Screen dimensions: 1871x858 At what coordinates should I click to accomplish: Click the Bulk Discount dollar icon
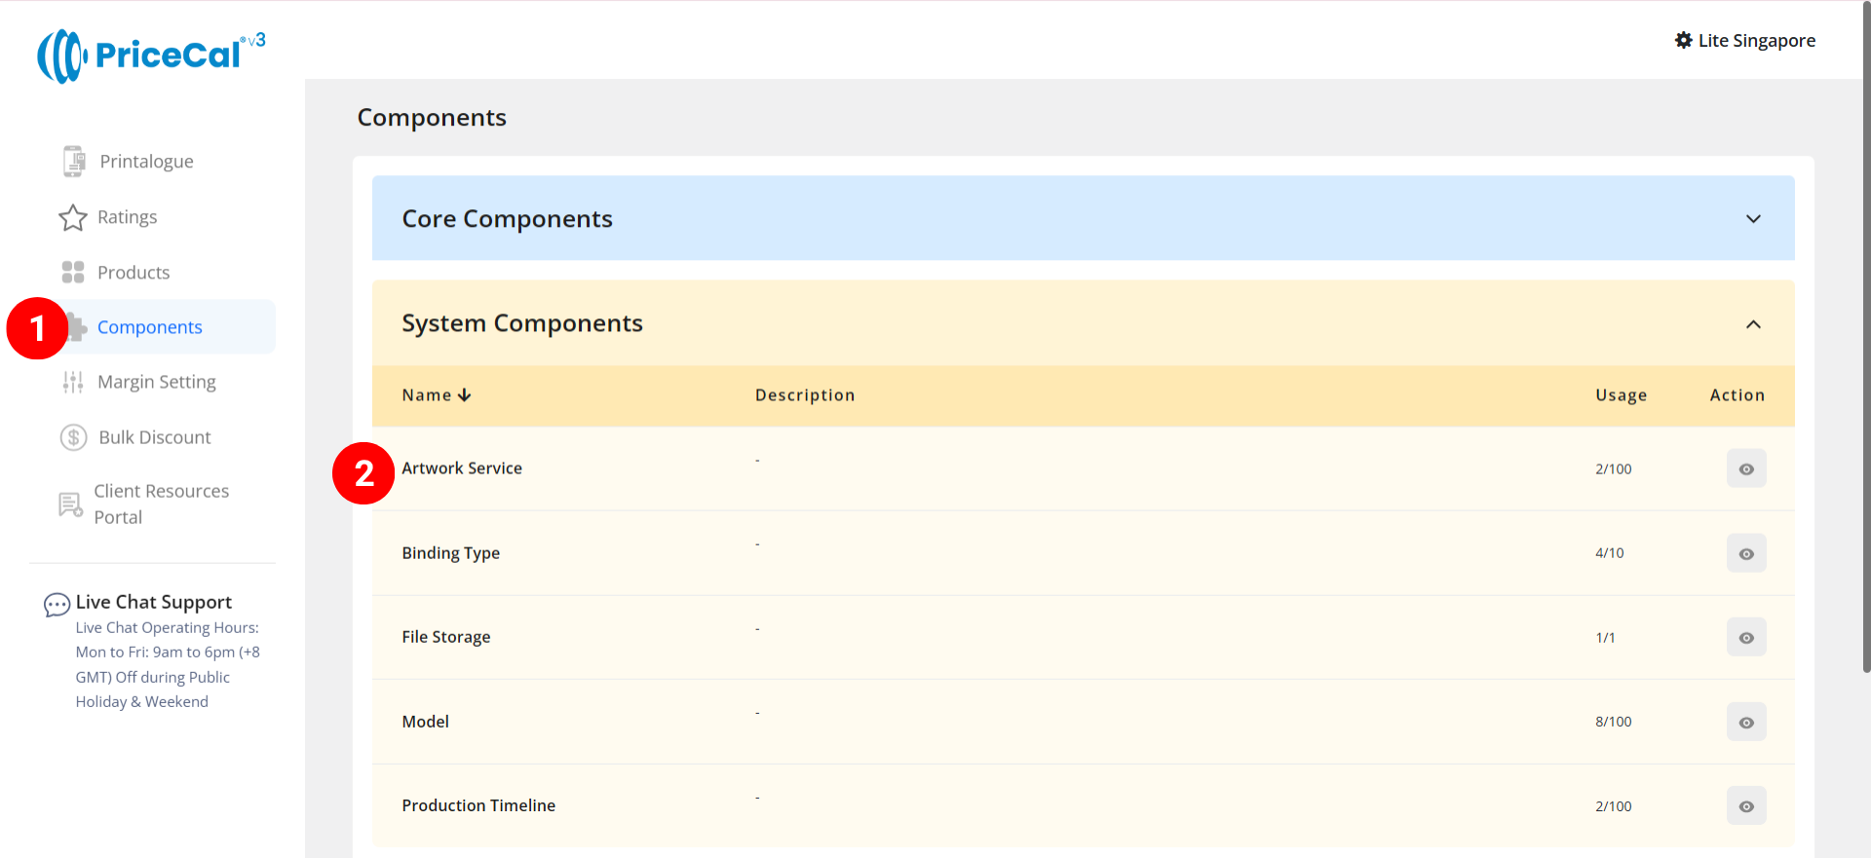point(74,438)
